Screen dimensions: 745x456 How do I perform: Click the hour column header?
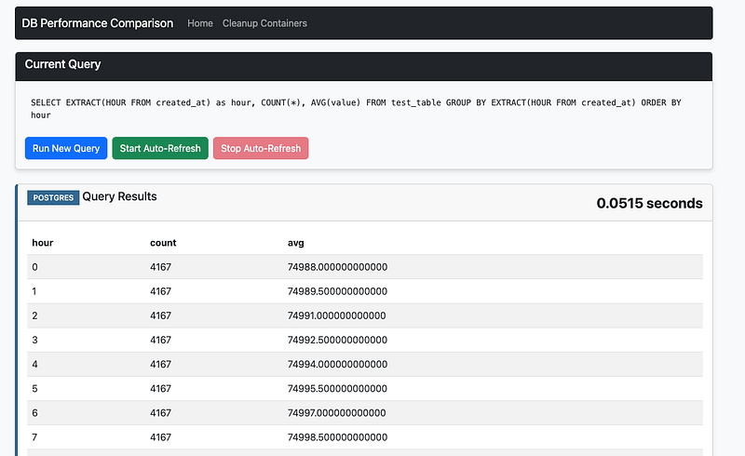click(x=43, y=243)
